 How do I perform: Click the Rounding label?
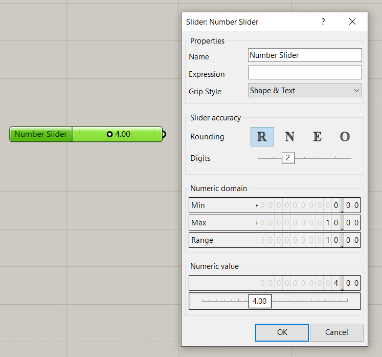207,137
